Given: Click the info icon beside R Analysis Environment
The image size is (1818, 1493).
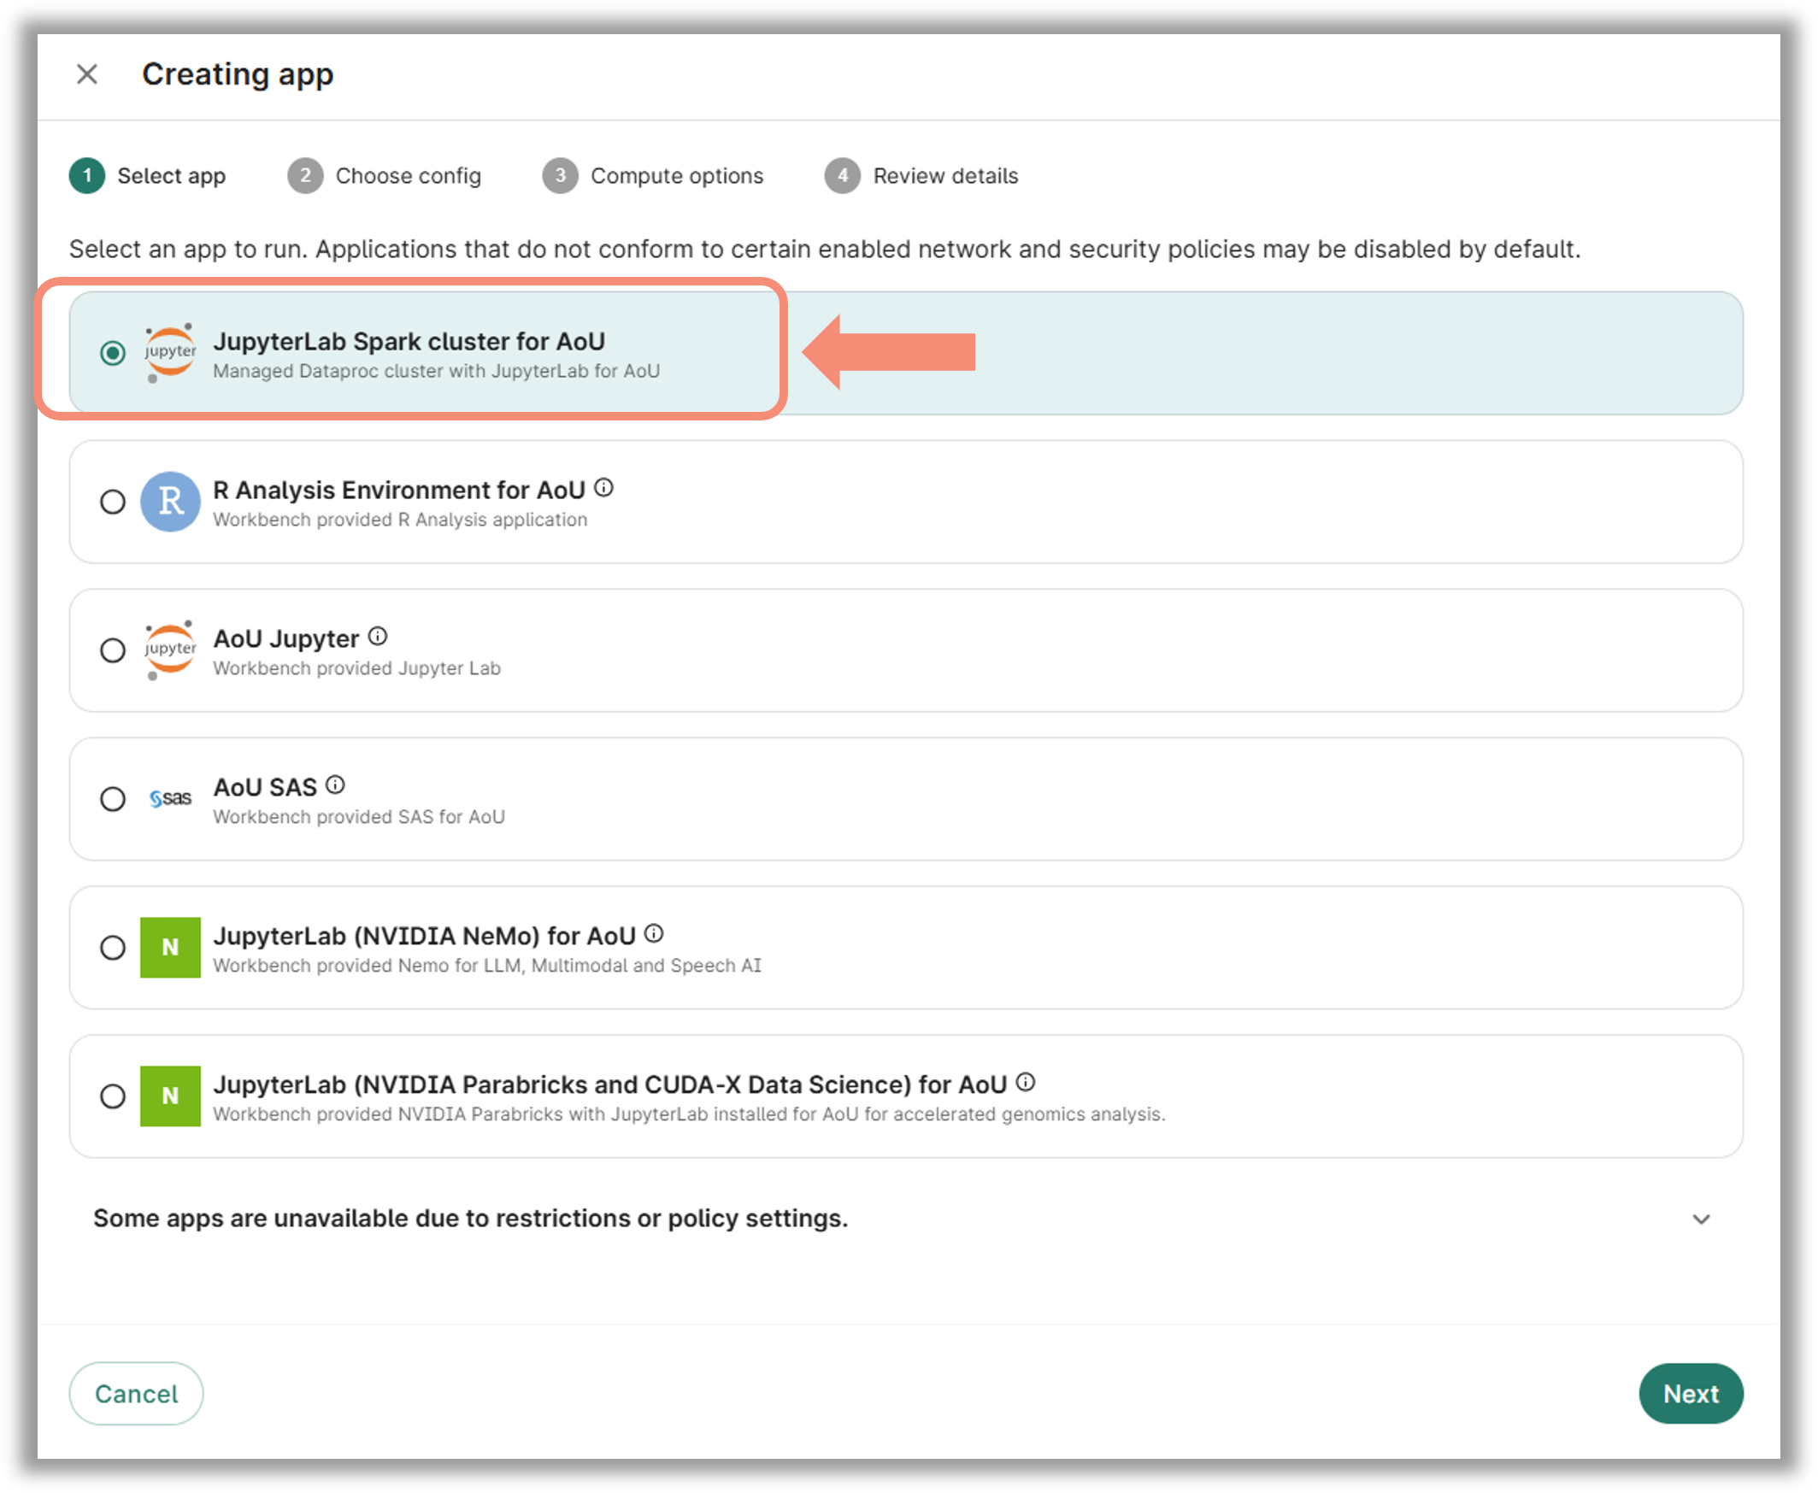Looking at the screenshot, I should [x=604, y=489].
